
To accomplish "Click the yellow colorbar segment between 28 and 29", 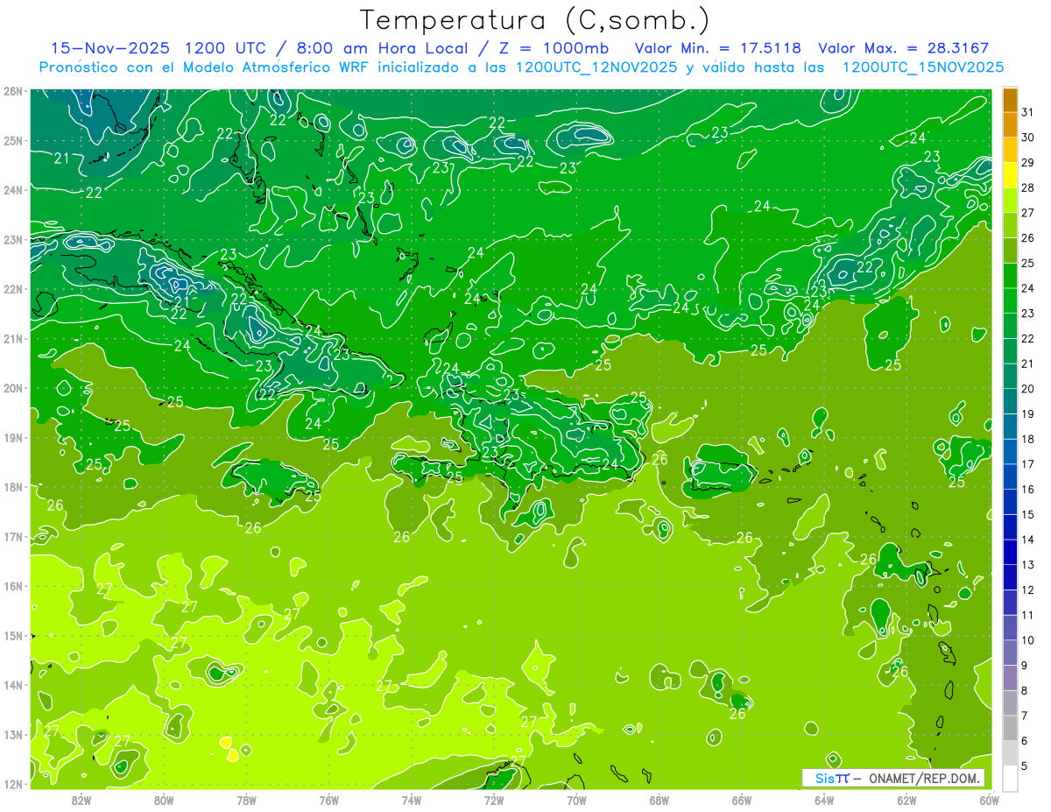I will [1010, 174].
